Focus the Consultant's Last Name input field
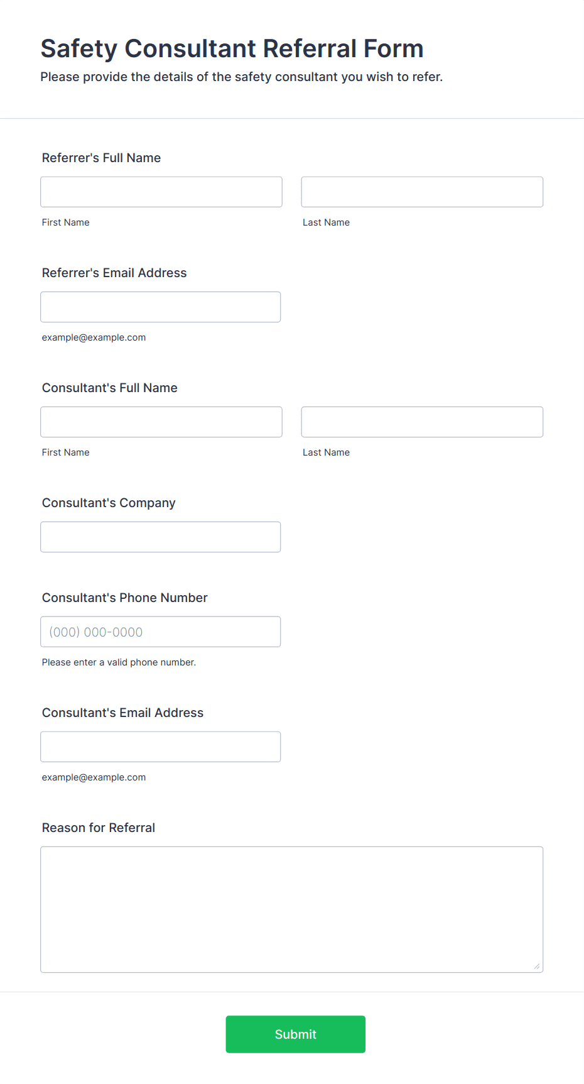 coord(422,422)
